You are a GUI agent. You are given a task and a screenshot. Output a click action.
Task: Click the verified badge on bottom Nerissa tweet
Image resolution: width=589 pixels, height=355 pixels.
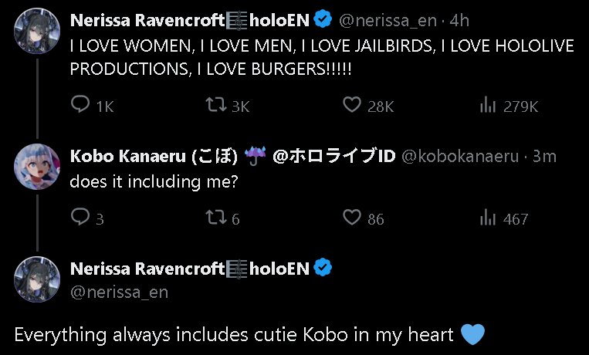(323, 268)
